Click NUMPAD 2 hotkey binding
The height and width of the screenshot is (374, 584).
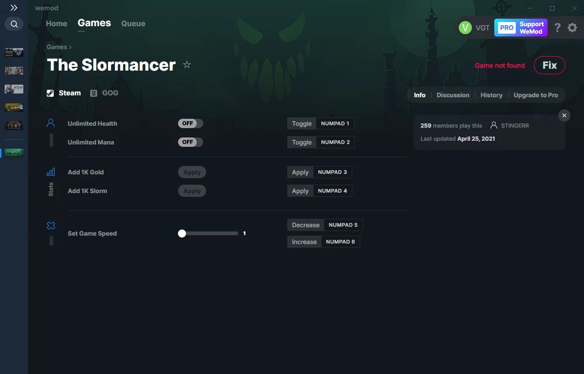pos(335,142)
